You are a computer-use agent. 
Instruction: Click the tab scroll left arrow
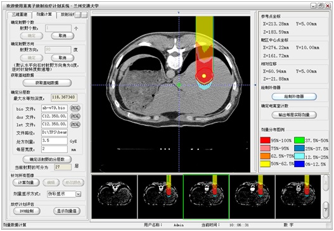pos(78,15)
